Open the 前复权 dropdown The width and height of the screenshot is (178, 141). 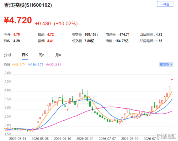coord(166,64)
